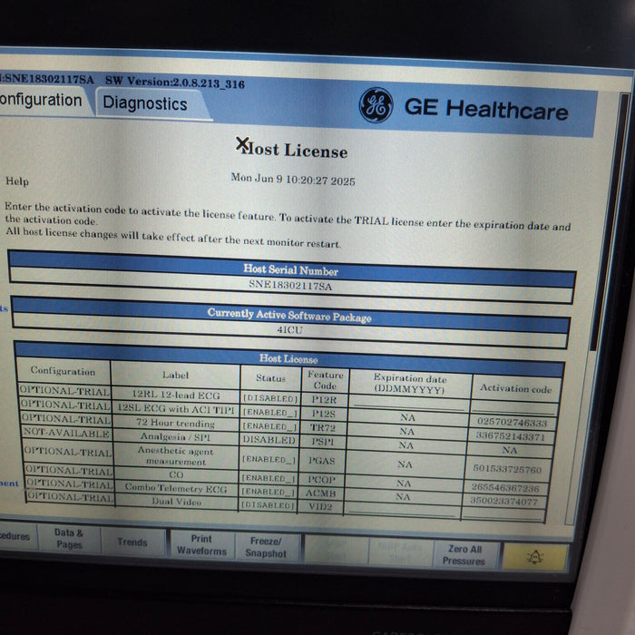The width and height of the screenshot is (635, 635).
Task: Click host serial number SNE18302117SA value
Action: [x=290, y=286]
